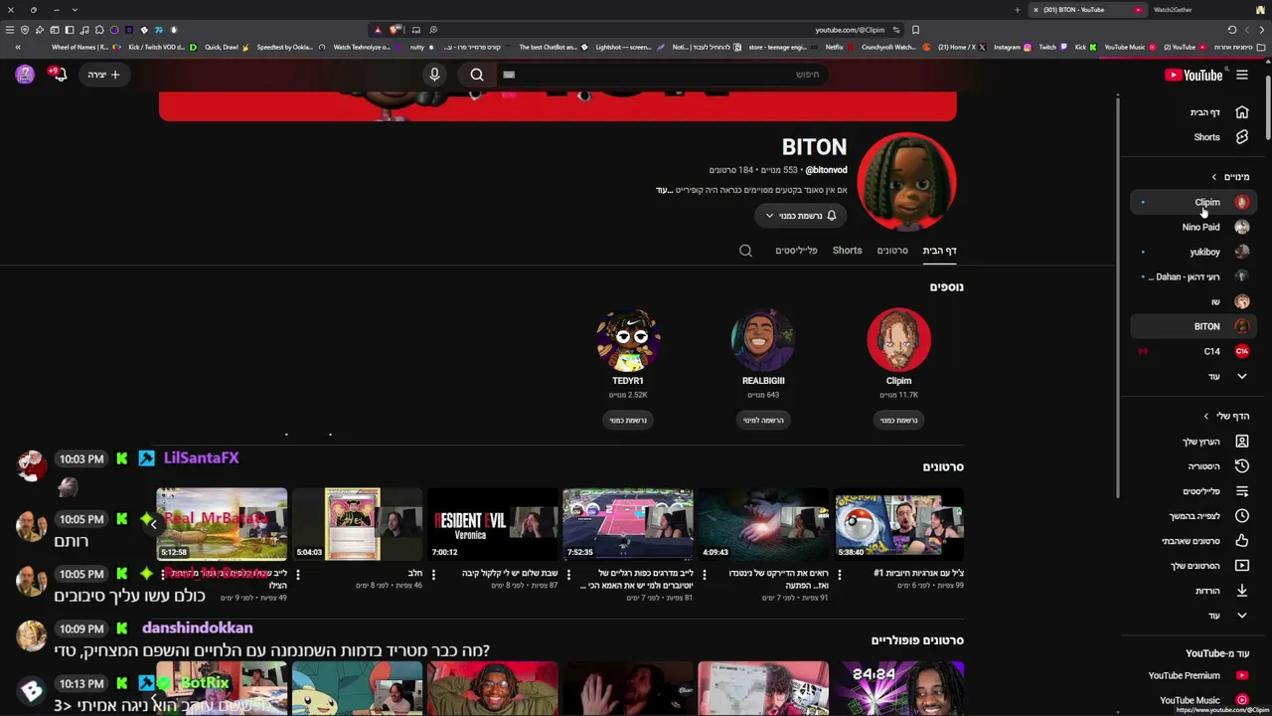Viewport: 1272px width, 716px height.
Task: Switch to the Home channel tab
Action: point(939,251)
